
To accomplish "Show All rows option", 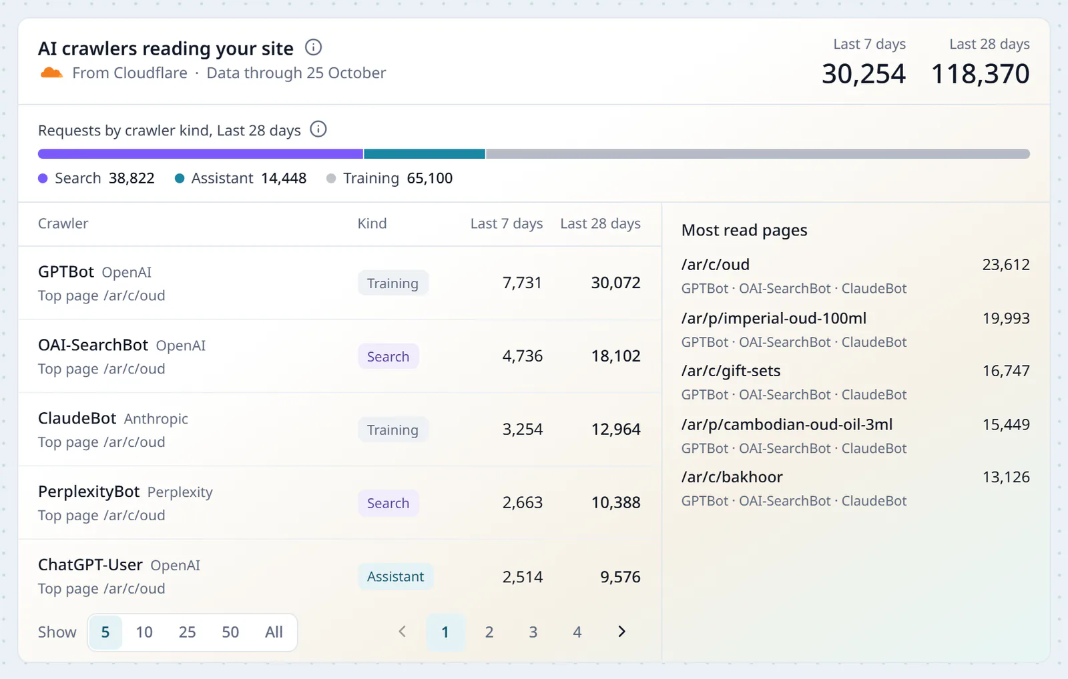I will pyautogui.click(x=274, y=632).
